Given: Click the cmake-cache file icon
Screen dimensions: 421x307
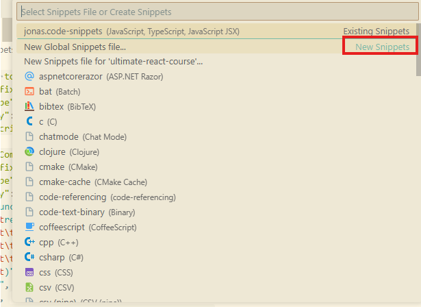Looking at the screenshot, I should (29, 182).
